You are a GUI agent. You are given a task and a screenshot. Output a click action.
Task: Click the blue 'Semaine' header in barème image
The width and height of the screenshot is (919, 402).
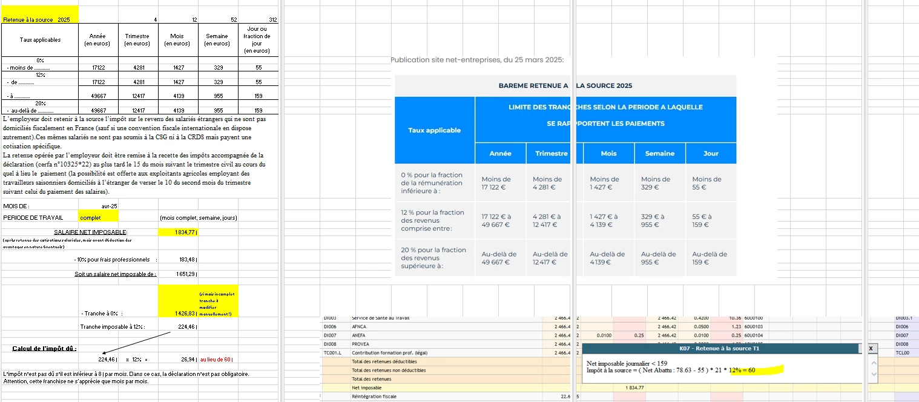click(x=659, y=153)
